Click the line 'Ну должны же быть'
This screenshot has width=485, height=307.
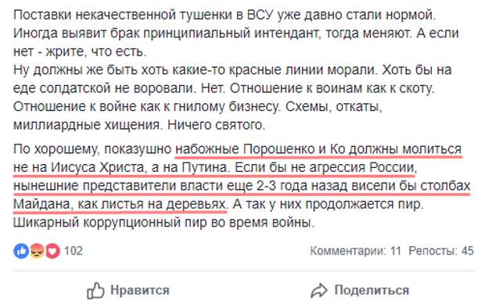click(x=232, y=70)
